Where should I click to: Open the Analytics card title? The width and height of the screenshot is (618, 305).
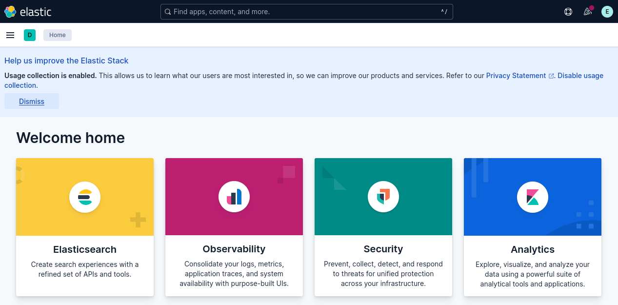533,249
